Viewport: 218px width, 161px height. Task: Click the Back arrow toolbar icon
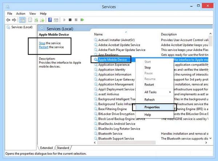point(8,20)
